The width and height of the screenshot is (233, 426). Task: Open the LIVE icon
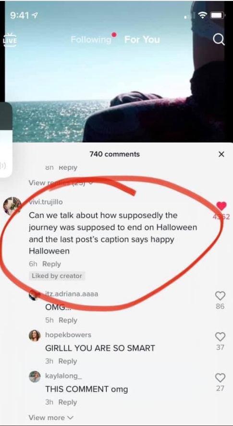pyautogui.click(x=10, y=39)
